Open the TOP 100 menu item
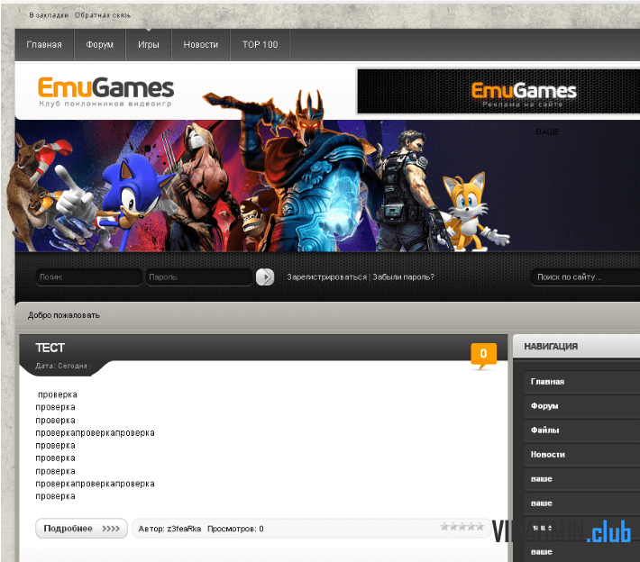The width and height of the screenshot is (640, 562). tap(260, 44)
